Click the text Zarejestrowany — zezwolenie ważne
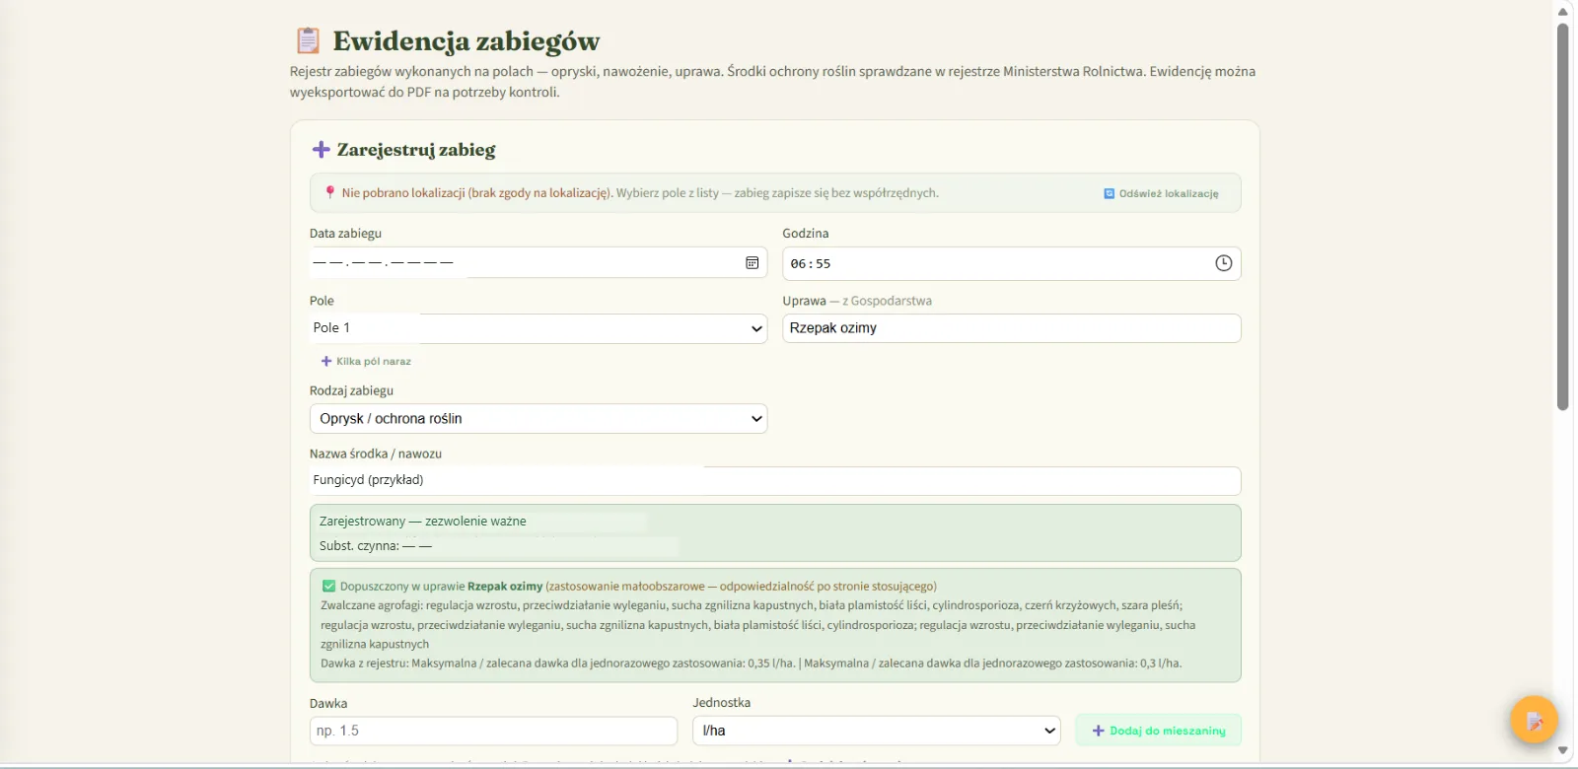This screenshot has height=769, width=1578. point(423,521)
